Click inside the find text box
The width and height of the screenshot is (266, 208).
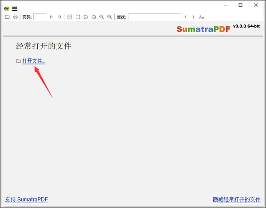click(154, 17)
